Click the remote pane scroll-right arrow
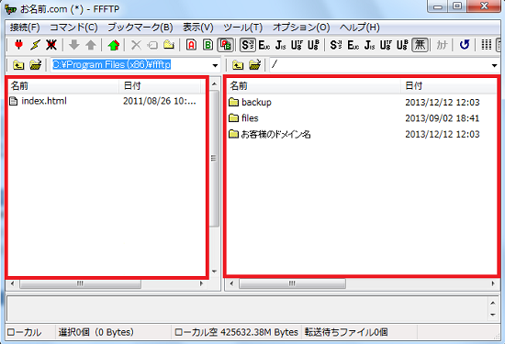The width and height of the screenshot is (505, 344). [493, 283]
